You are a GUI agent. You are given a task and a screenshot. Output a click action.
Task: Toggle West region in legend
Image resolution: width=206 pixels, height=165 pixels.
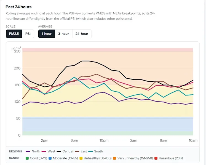click(48, 151)
